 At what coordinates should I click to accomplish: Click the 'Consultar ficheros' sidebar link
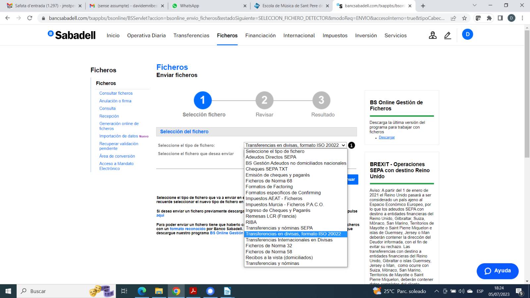click(116, 93)
